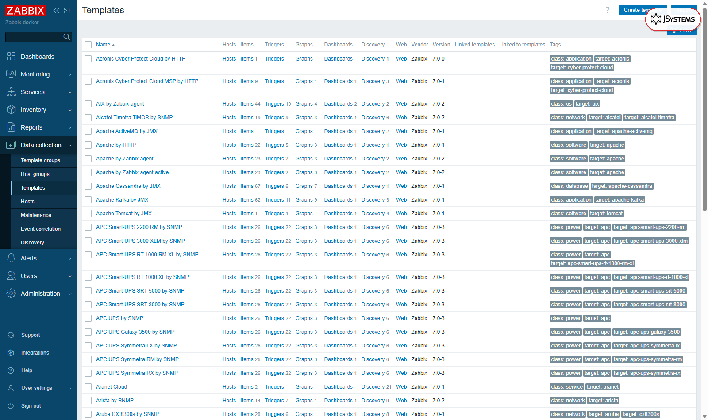Click the Support headset icon
This screenshot has width=708, height=420.
click(x=11, y=335)
